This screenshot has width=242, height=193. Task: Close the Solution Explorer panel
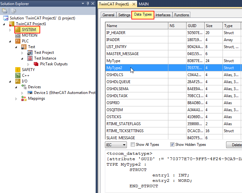[93, 4]
